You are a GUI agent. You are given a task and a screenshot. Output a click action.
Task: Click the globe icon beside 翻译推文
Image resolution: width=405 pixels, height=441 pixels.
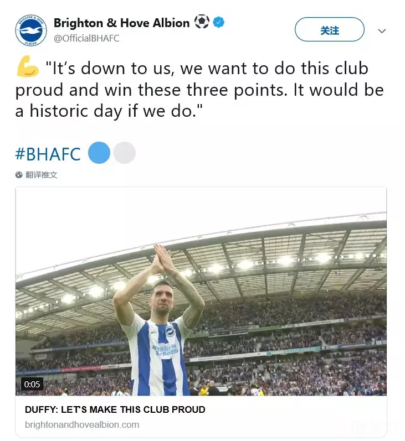click(19, 175)
